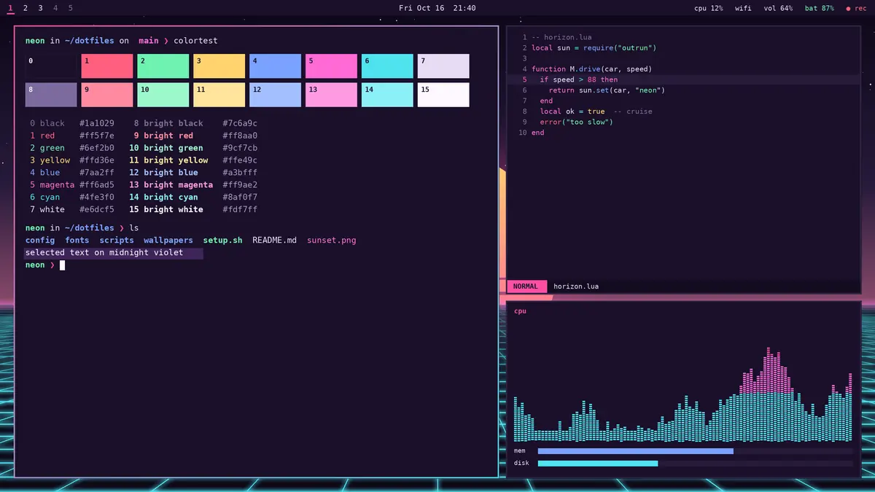This screenshot has height=492, width=875.
Task: Click the cpu 12% status indicator
Action: pyautogui.click(x=709, y=8)
